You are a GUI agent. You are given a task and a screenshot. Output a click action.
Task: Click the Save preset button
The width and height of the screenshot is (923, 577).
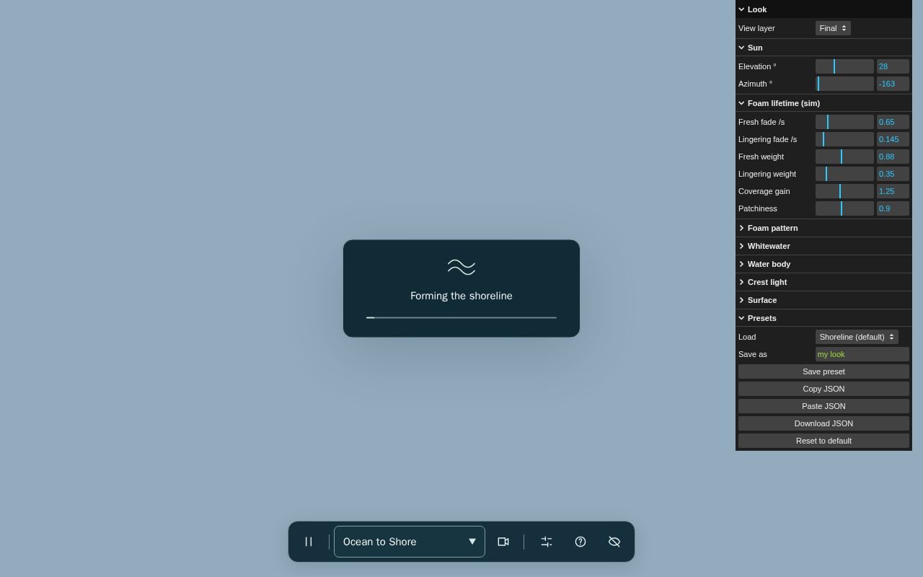(823, 371)
